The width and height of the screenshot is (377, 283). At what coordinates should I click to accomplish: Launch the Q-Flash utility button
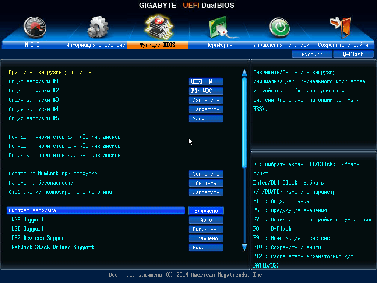tap(353, 55)
